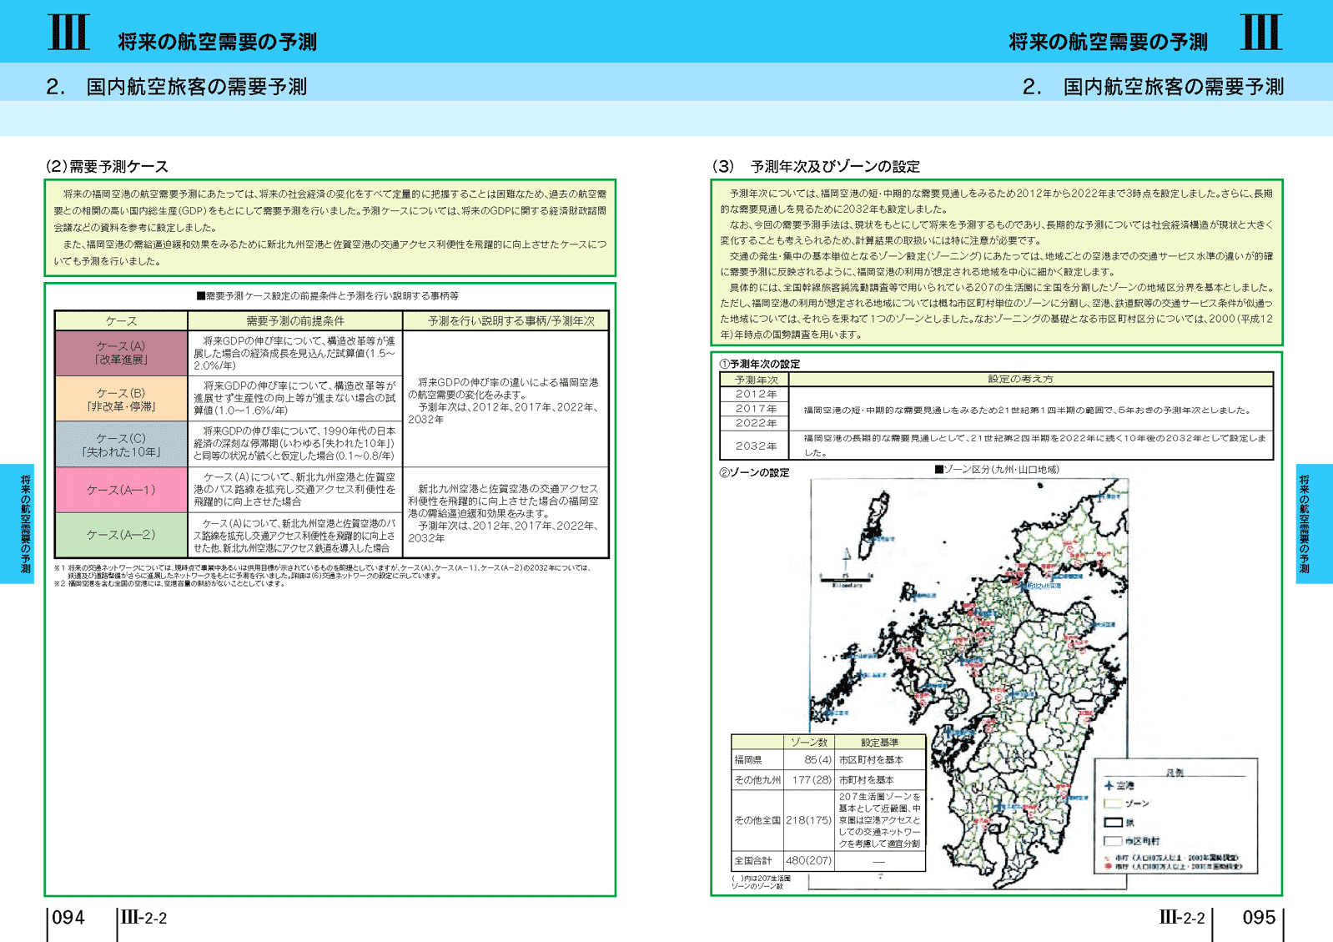Click the 需要予測の前提条件 column header
1333x942 pixels.
click(295, 321)
